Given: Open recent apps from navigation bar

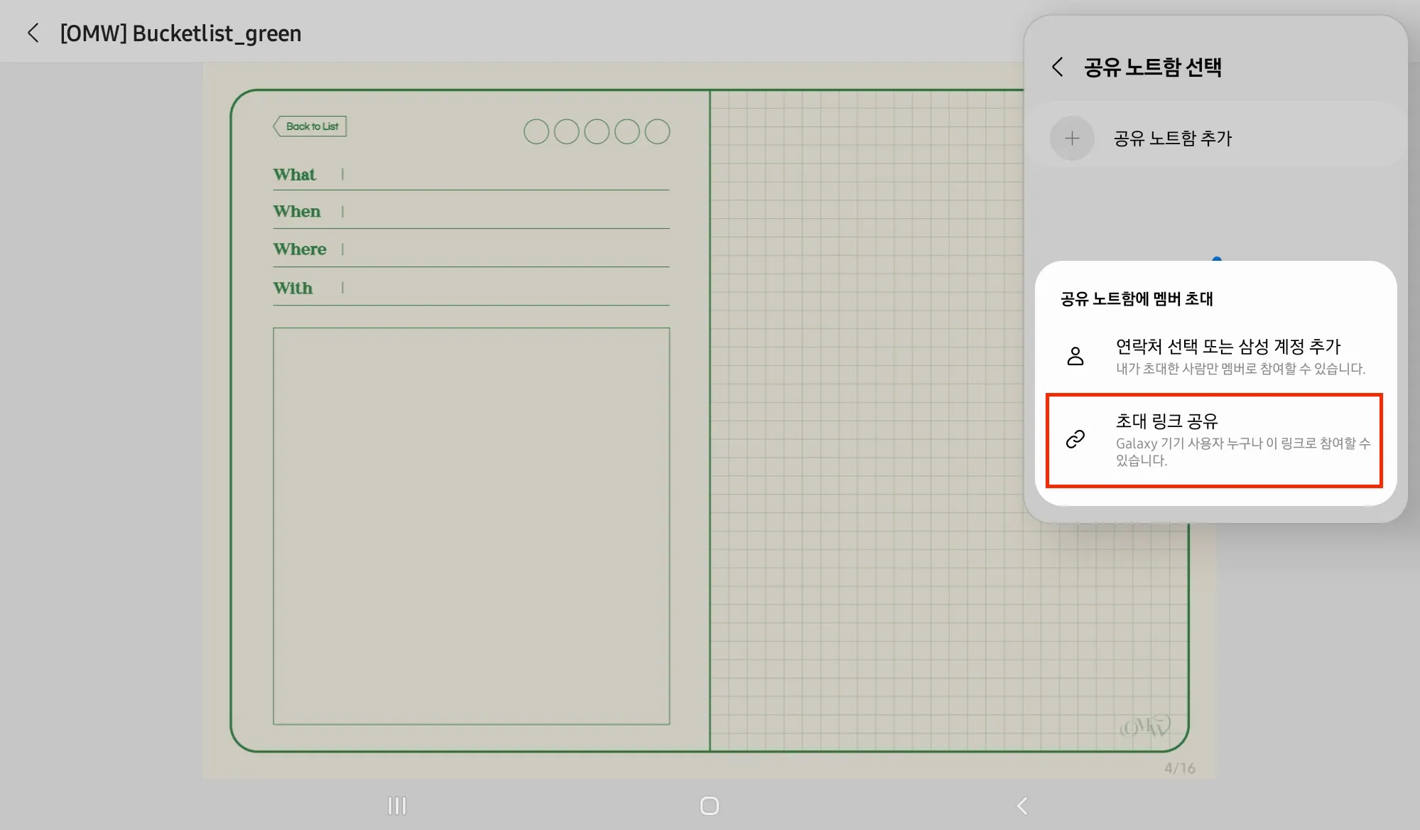Looking at the screenshot, I should coord(396,805).
